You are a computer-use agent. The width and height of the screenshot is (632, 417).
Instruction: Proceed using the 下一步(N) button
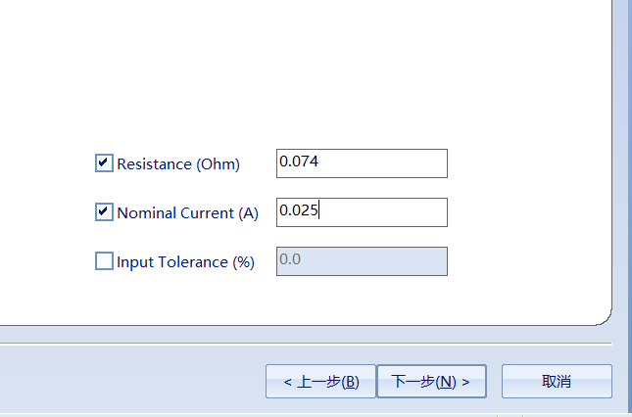click(431, 381)
